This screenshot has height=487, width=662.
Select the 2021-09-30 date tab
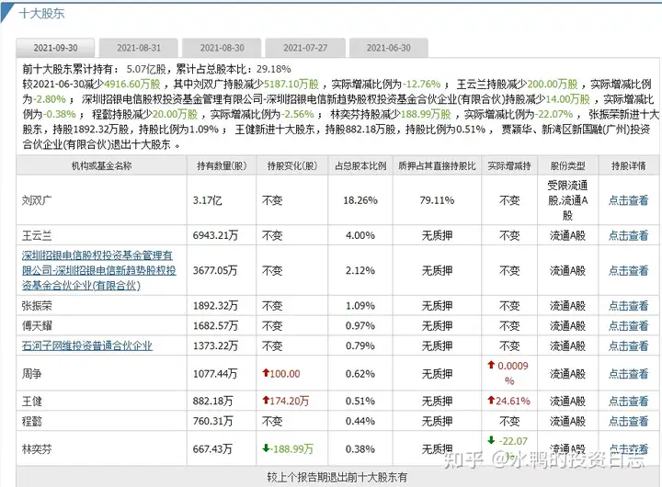click(55, 48)
